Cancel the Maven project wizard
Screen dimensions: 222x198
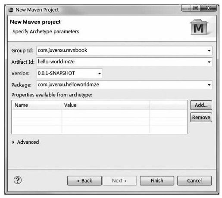click(194, 181)
